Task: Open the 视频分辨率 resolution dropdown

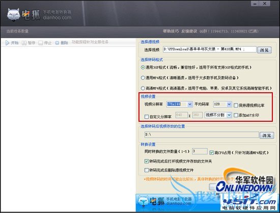Action: coord(190,104)
